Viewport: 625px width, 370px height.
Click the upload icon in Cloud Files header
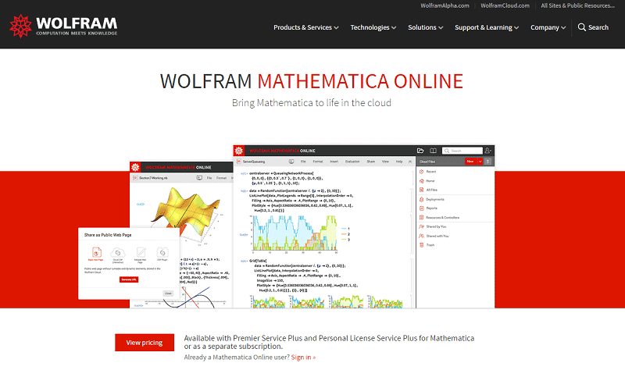point(487,162)
